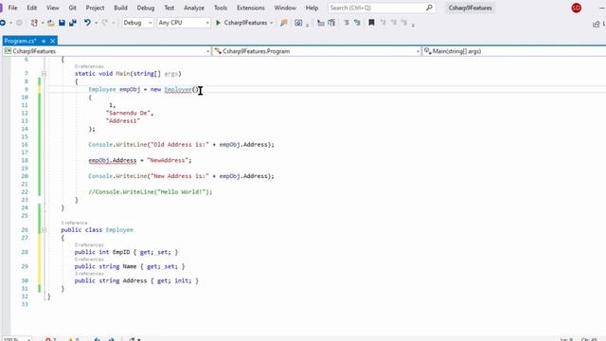Open the Analyze menu
Screen dimensions: 606x341
[194, 8]
